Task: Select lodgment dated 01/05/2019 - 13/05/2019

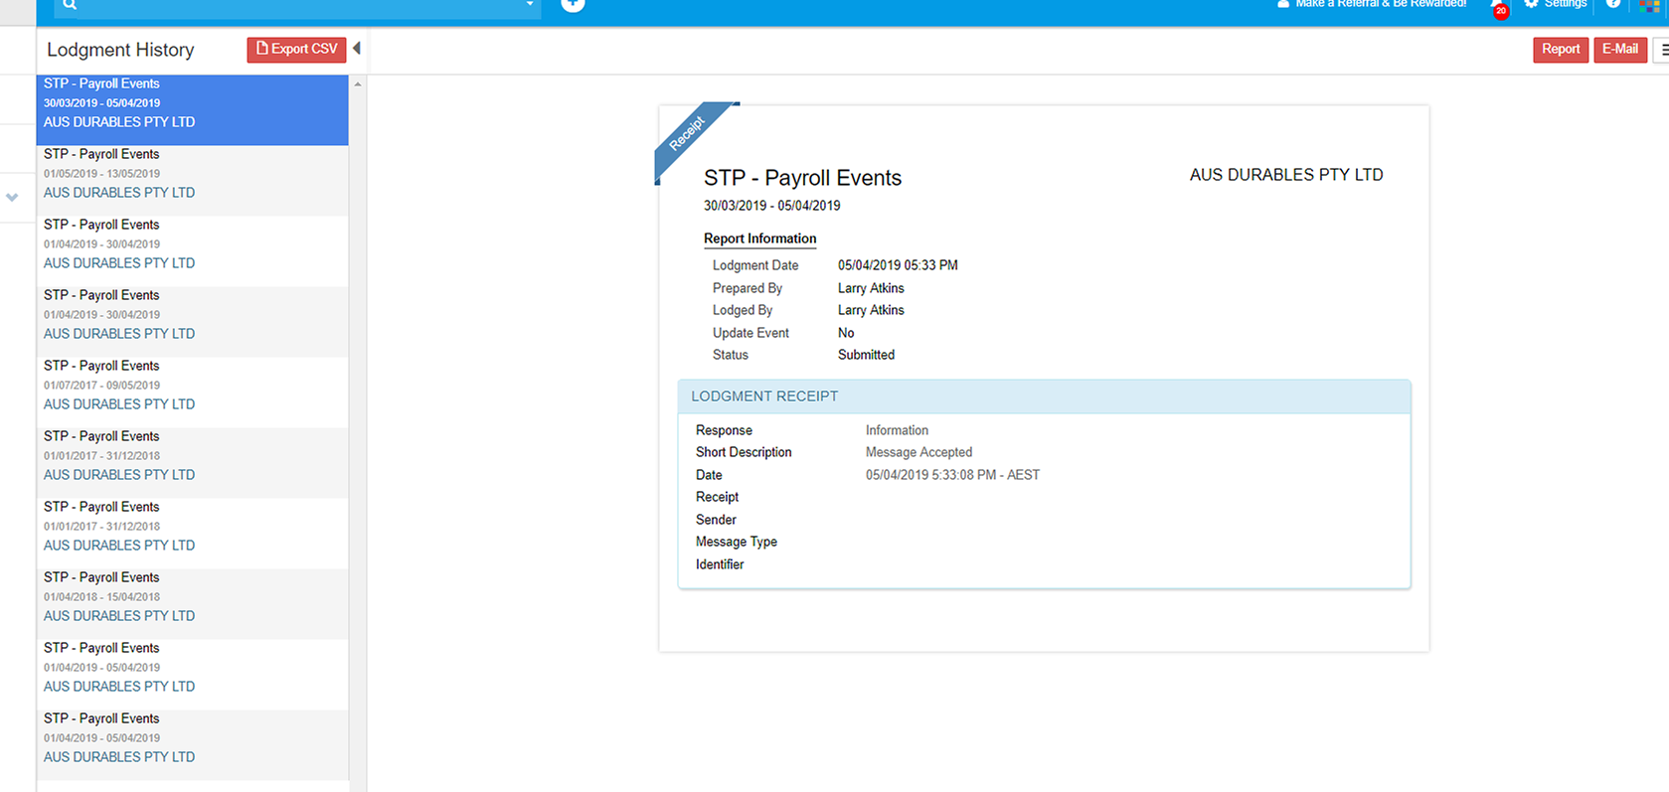Action: tap(192, 174)
